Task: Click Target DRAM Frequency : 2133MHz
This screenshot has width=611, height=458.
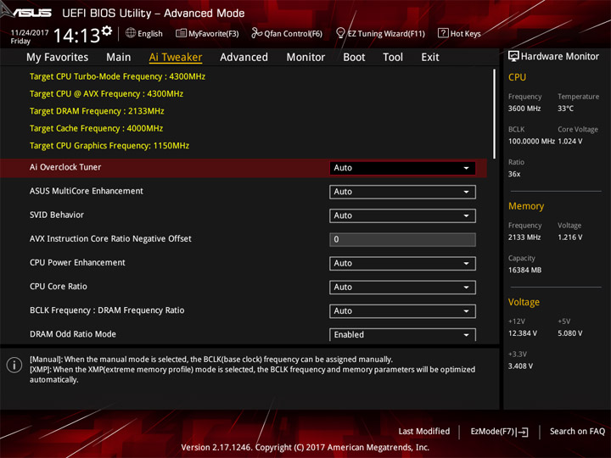Action: (97, 111)
